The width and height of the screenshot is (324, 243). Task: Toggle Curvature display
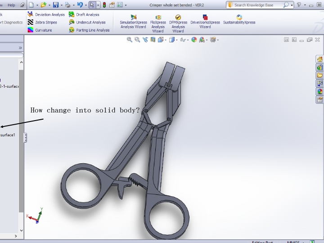pyautogui.click(x=40, y=30)
